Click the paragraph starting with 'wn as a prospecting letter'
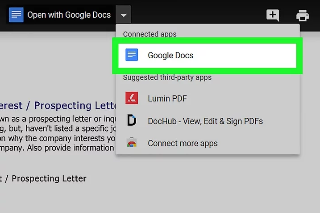Screen dimensions: 320x213 click(58, 119)
